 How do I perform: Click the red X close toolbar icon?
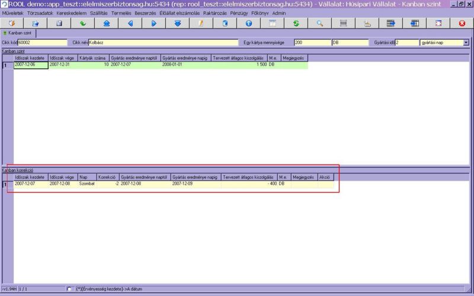pos(462,23)
